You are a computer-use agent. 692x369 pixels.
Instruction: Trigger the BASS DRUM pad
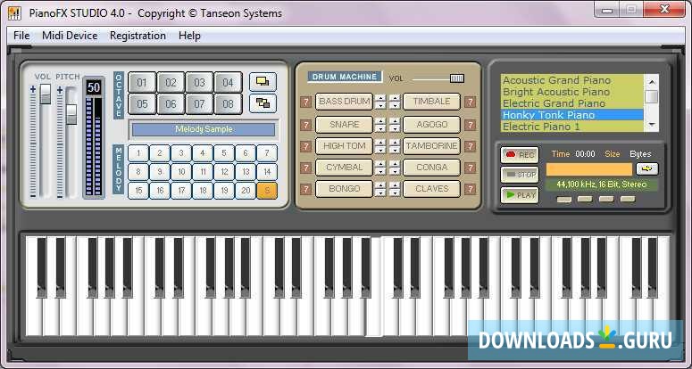345,102
